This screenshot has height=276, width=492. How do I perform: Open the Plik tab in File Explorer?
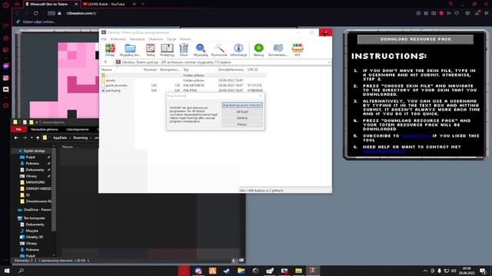pos(18,130)
